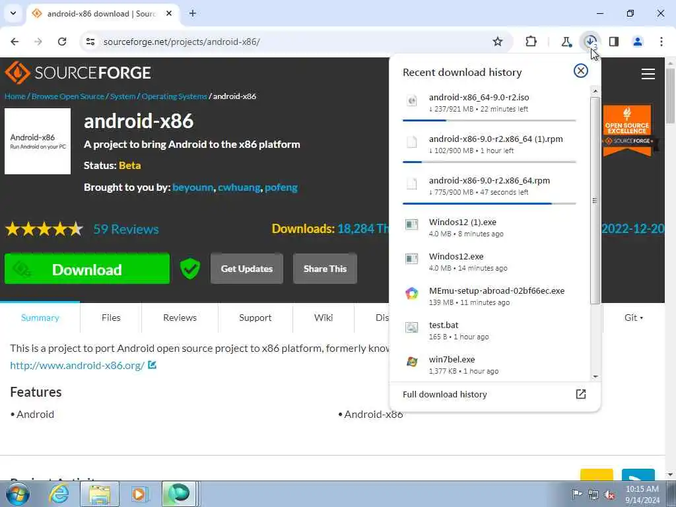Go to Home breadcrumb link
Image resolution: width=676 pixels, height=507 pixels.
tap(15, 96)
